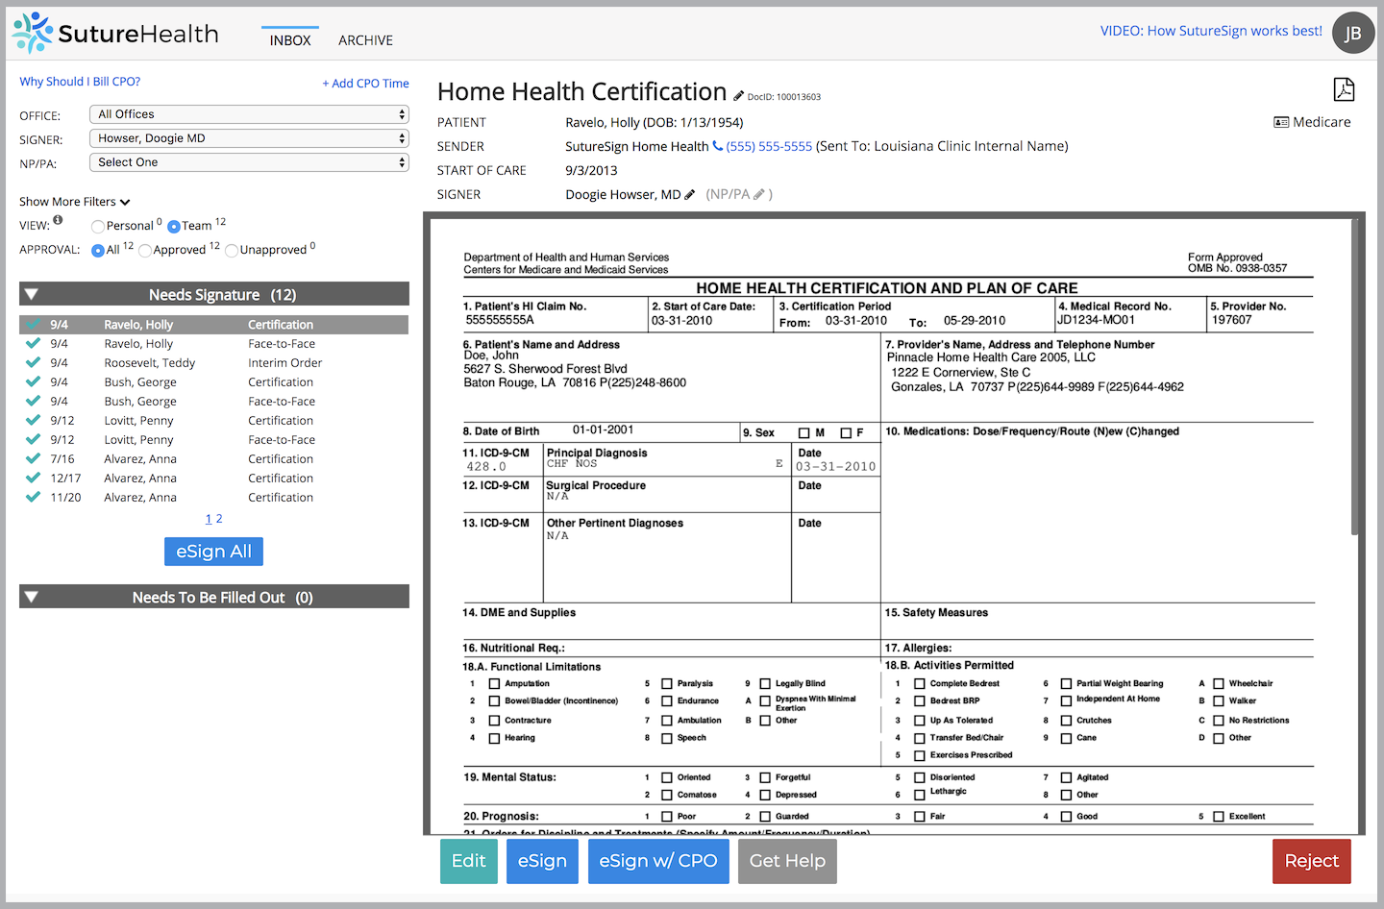Viewport: 1384px width, 909px height.
Task: Collapse the Needs Signature section
Action: [x=32, y=294]
